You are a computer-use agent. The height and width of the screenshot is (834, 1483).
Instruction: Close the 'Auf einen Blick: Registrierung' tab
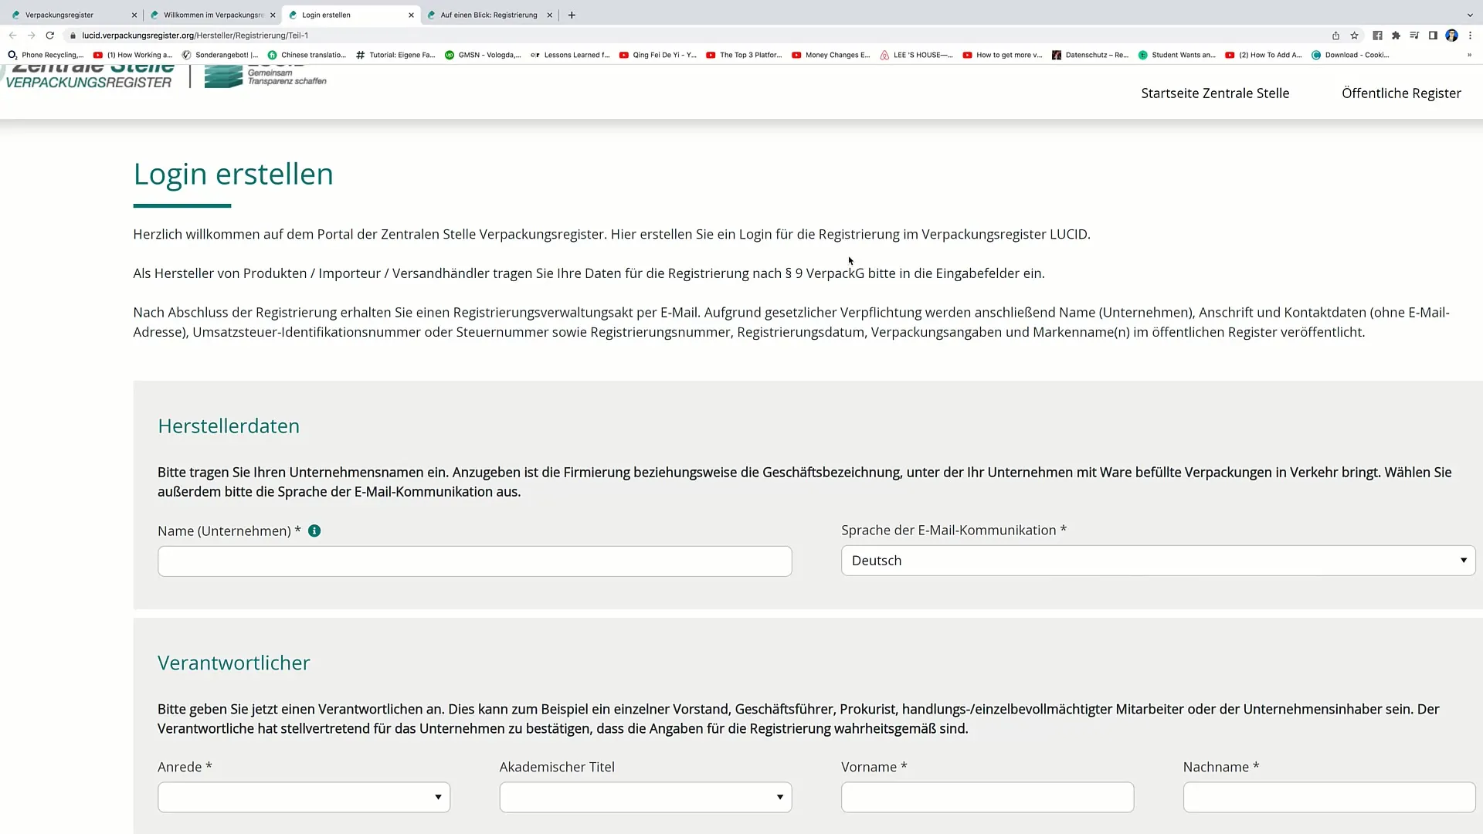click(550, 15)
